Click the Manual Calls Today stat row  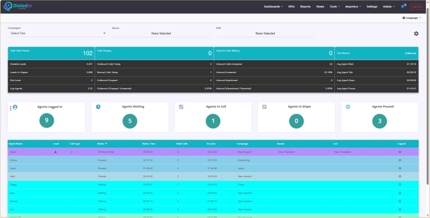tap(154, 72)
